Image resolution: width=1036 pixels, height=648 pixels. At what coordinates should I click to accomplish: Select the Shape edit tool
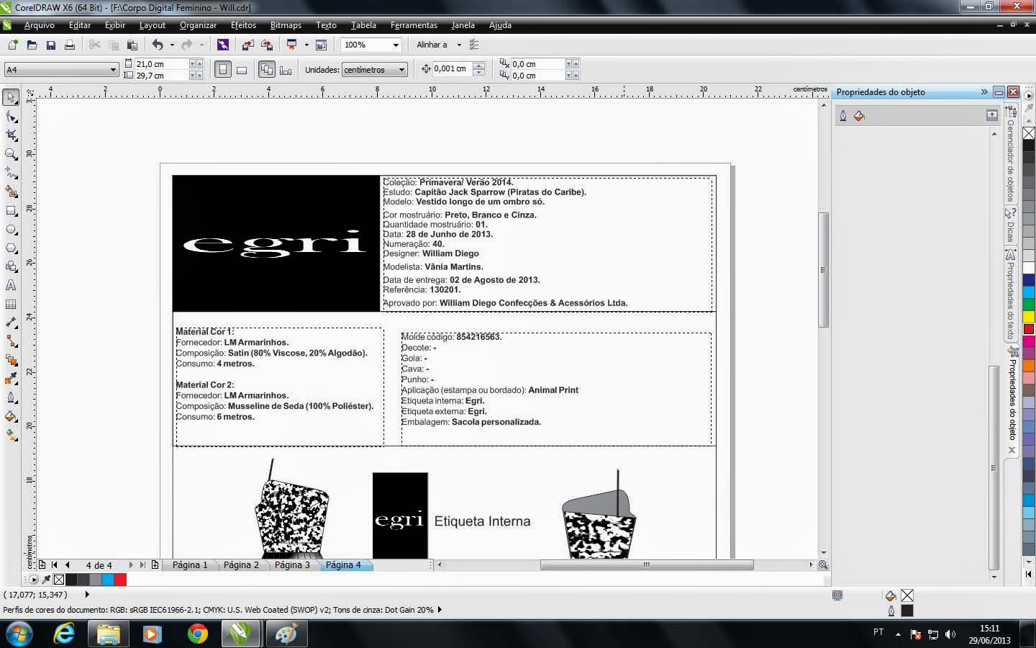point(11,116)
